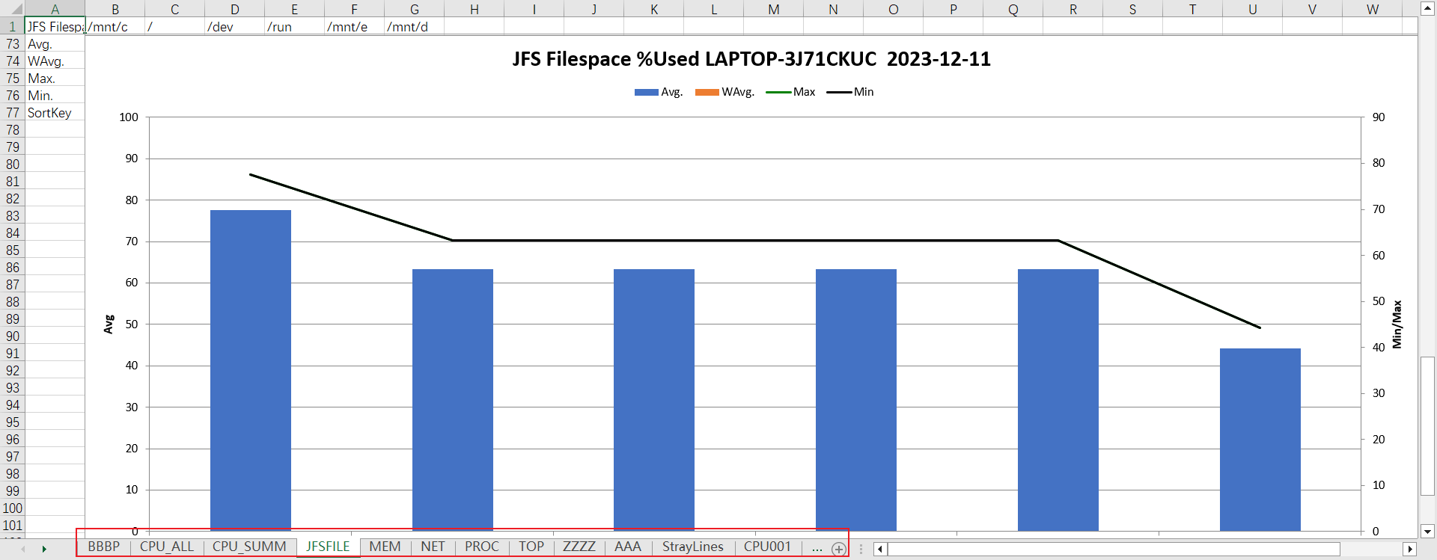Click cell containing '/run'
Screen dimensions: 1437x560
(295, 26)
